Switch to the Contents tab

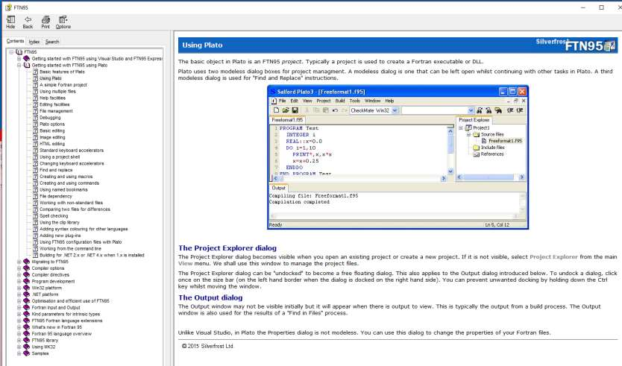coord(15,41)
